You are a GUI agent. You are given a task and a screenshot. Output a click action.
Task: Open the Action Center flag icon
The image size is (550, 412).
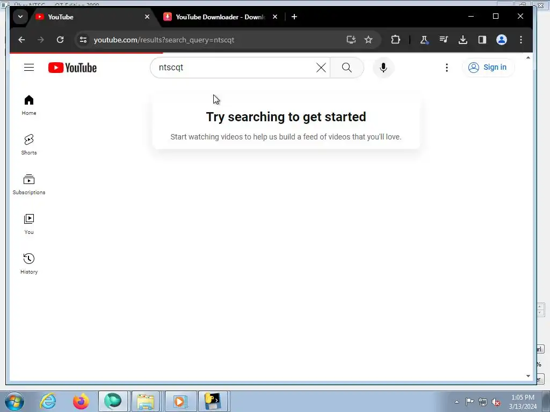[469, 402]
